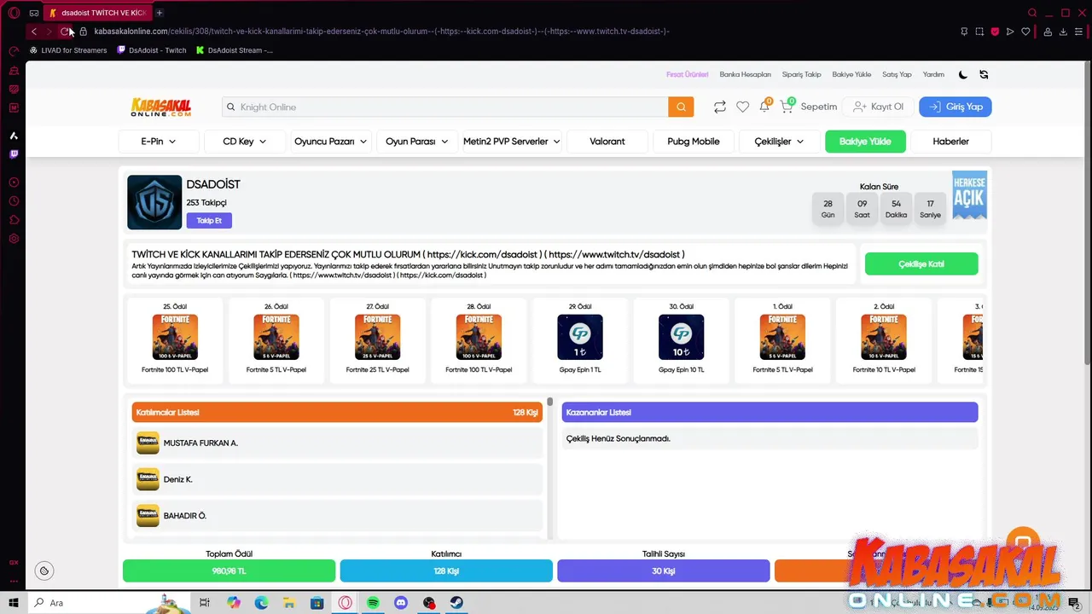The height and width of the screenshot is (614, 1092).
Task: Expand the Oyun Parası dropdown
Action: [416, 142]
